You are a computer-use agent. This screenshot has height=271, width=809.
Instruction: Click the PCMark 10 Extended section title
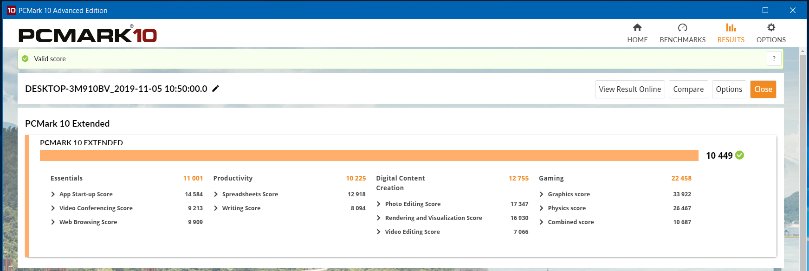pyautogui.click(x=67, y=123)
